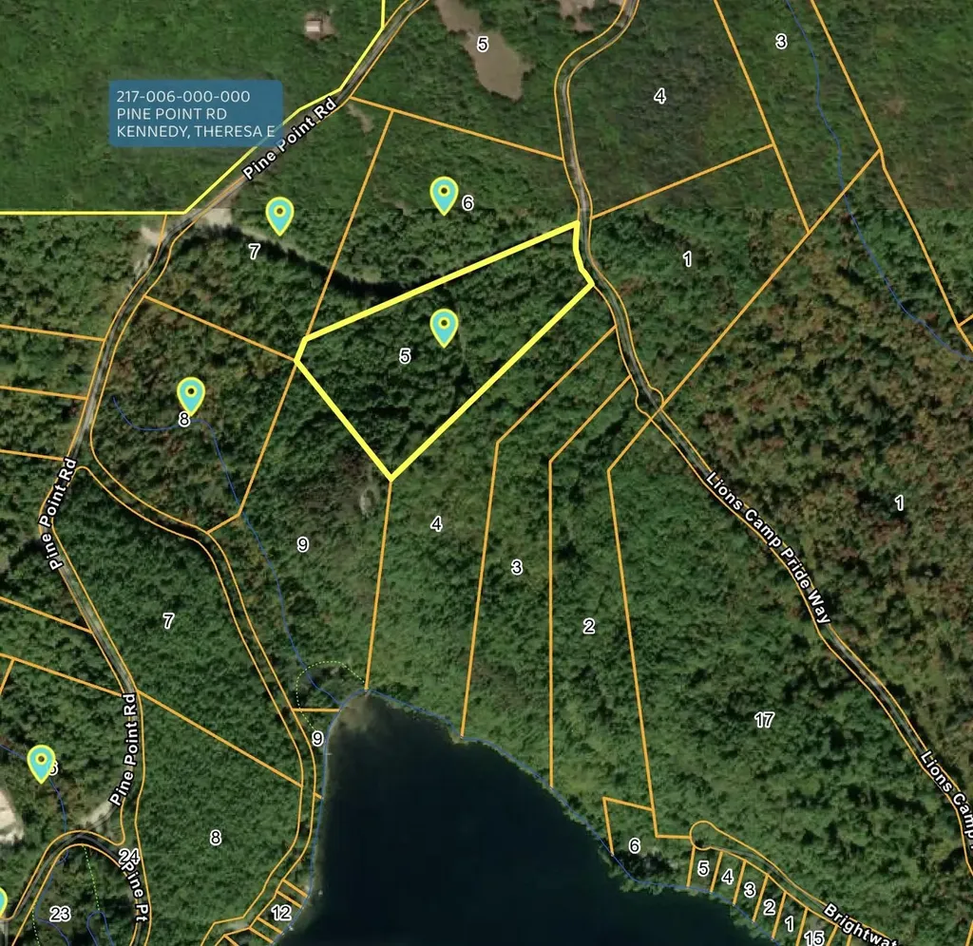Select the map pin above parcel number 7
The height and width of the screenshot is (946, 973).
click(279, 216)
